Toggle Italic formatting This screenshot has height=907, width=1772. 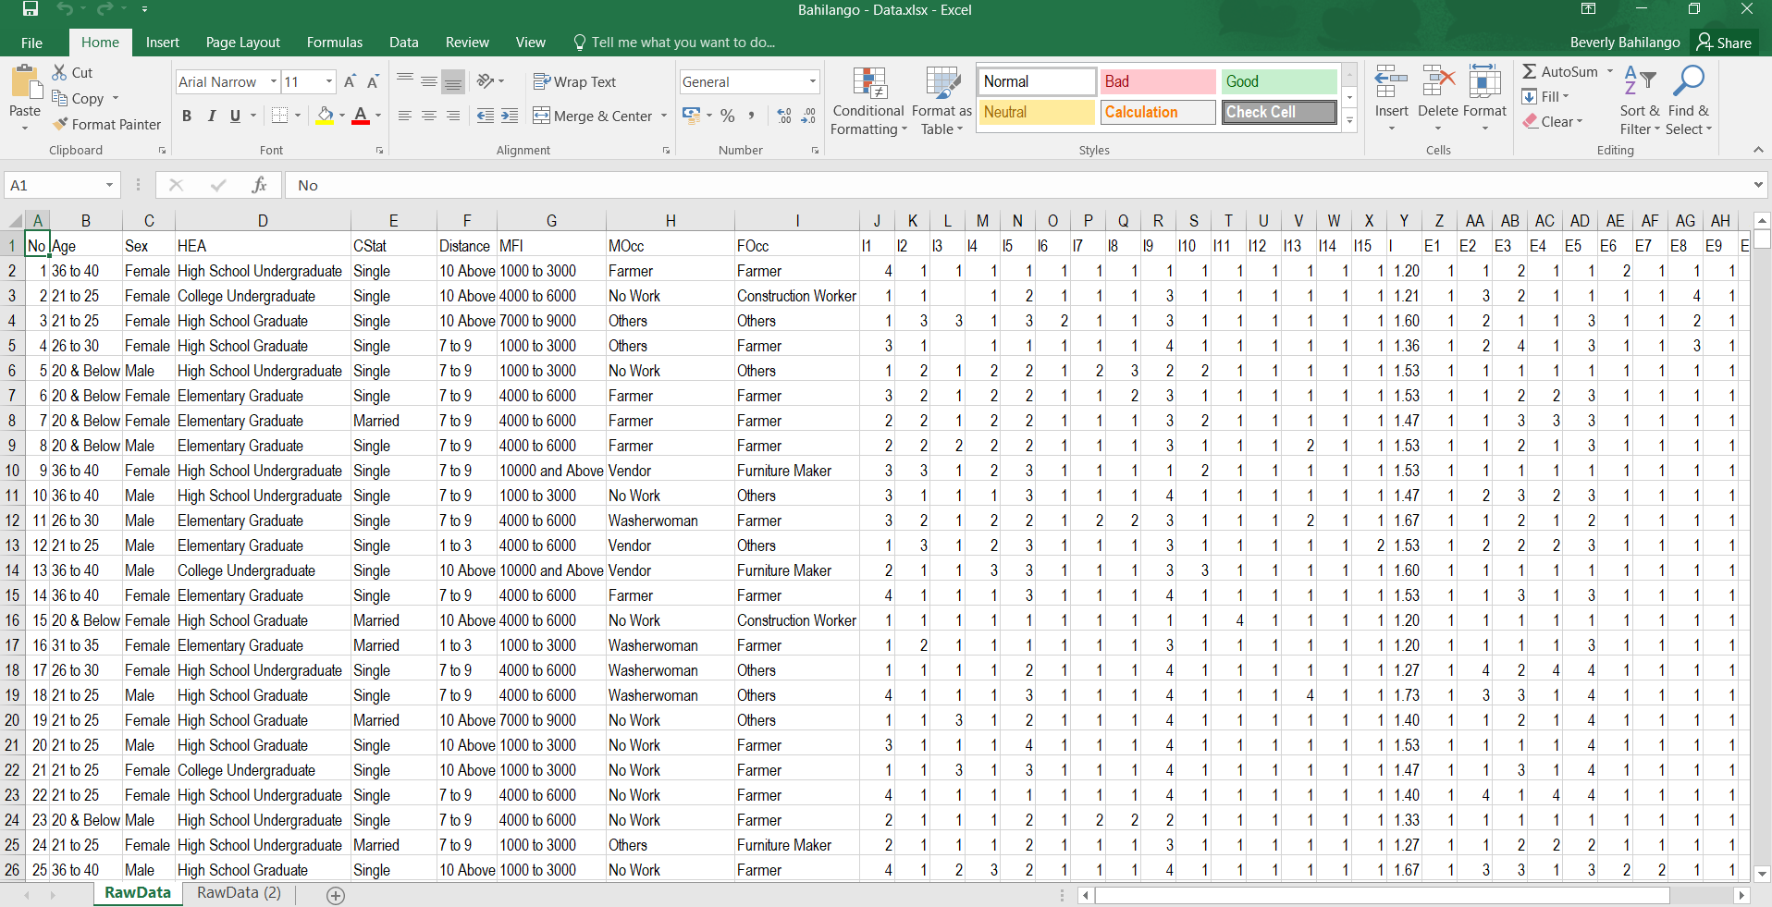[x=211, y=116]
